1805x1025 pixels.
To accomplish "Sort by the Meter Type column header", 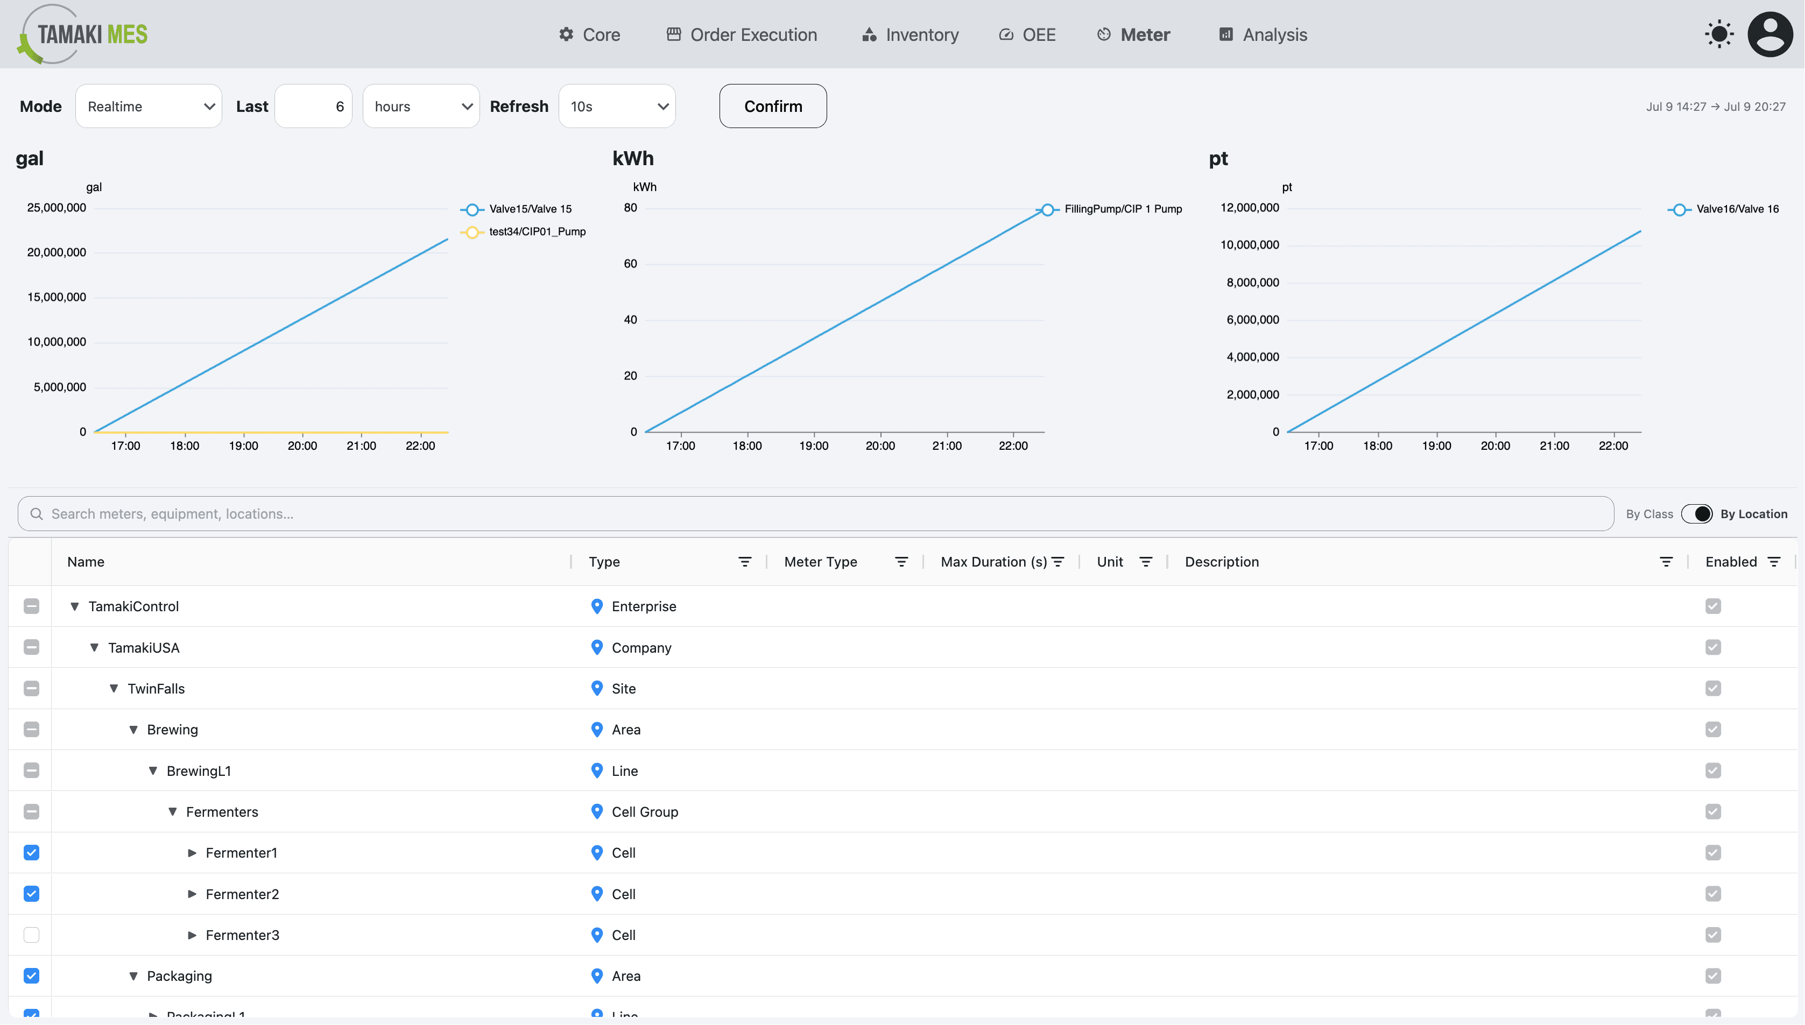I will pos(820,562).
